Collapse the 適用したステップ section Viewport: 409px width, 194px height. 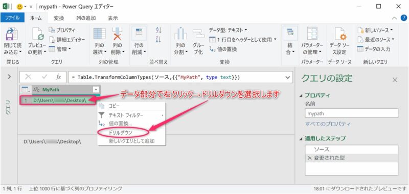click(301, 138)
